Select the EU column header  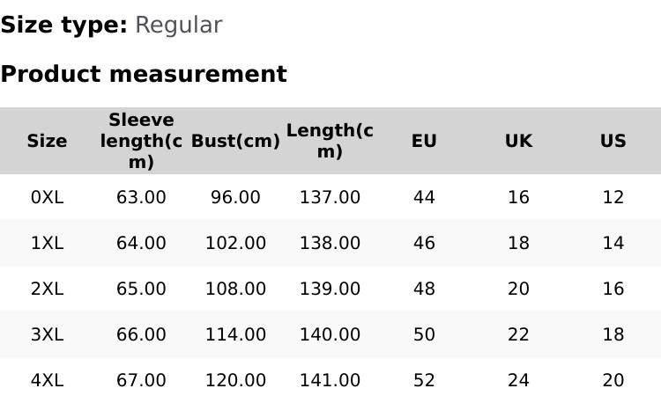click(x=424, y=141)
